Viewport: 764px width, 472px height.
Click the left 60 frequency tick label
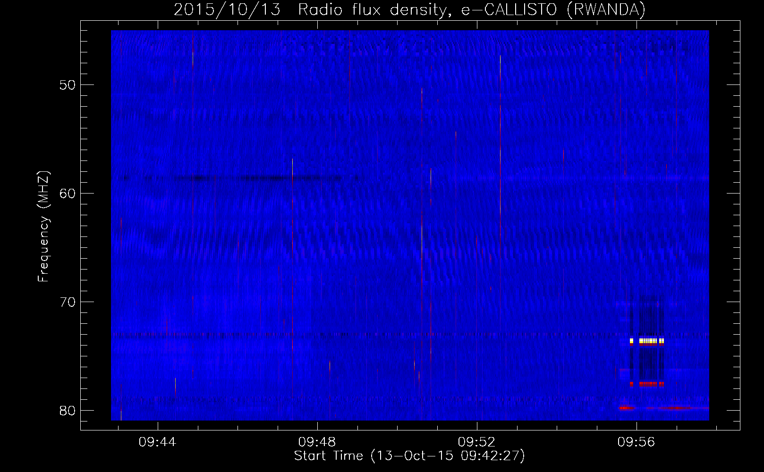click(x=67, y=194)
